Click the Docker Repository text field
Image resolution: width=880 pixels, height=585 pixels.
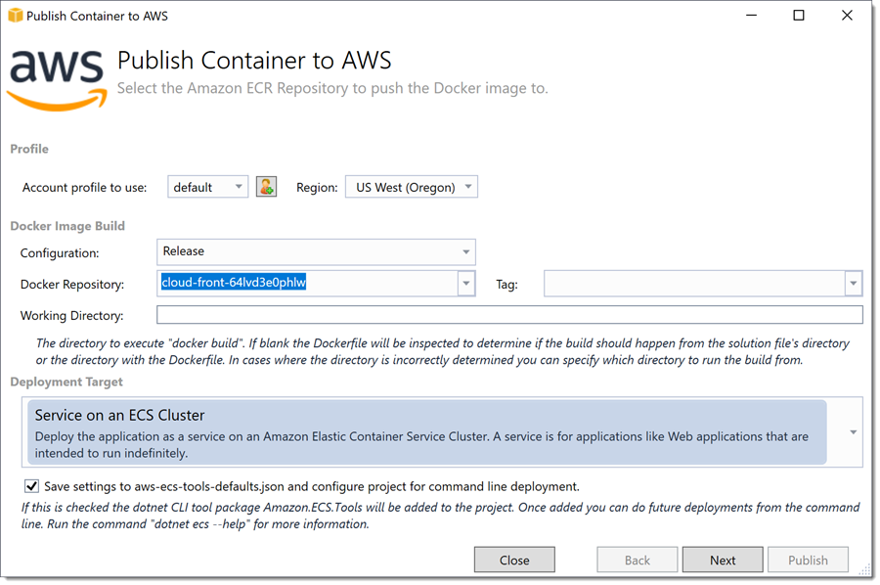308,284
